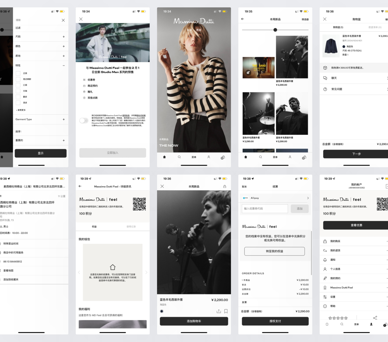This screenshot has width=388, height=342.
Task: Open search icon on the 我的帐户 screen
Action: (x=342, y=324)
